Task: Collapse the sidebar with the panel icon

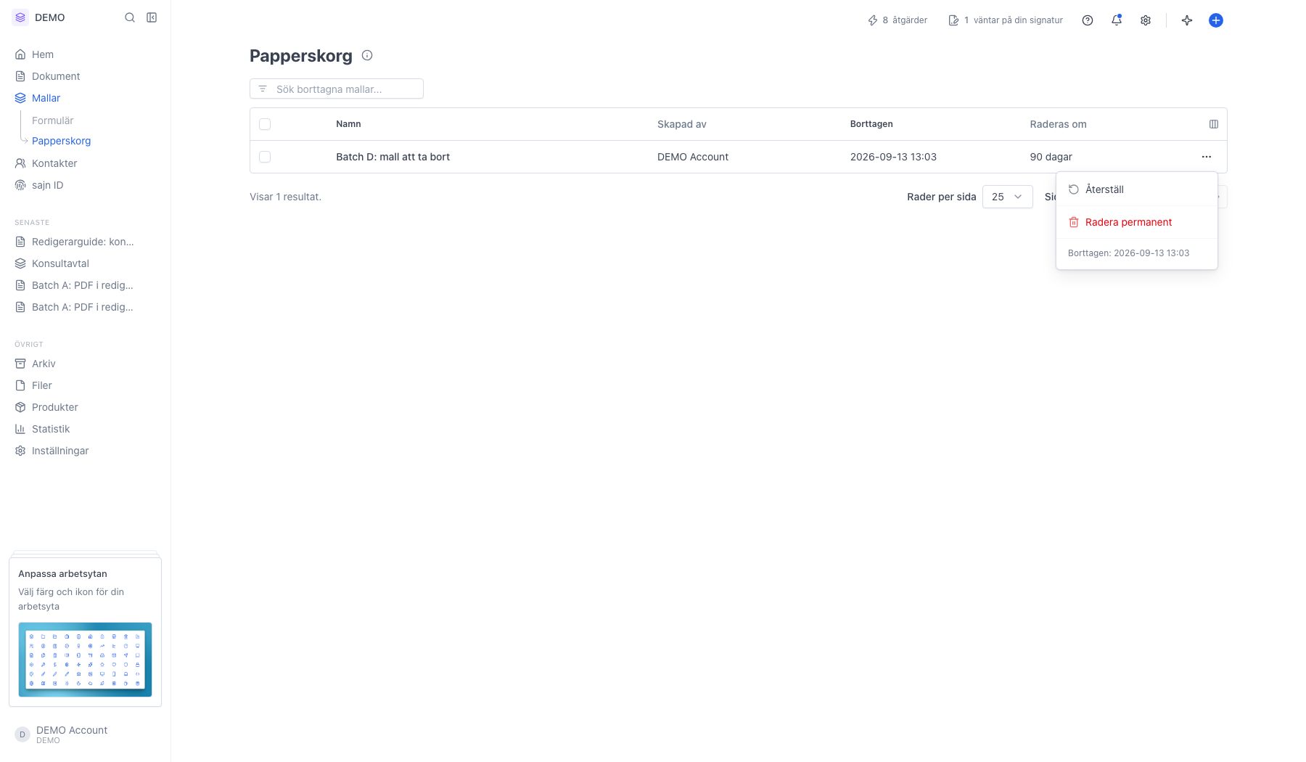Action: point(152,17)
